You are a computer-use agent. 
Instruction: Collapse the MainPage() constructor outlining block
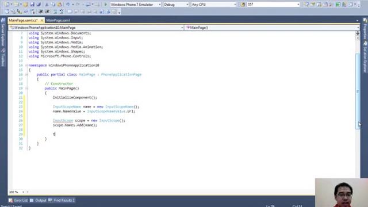[26, 88]
